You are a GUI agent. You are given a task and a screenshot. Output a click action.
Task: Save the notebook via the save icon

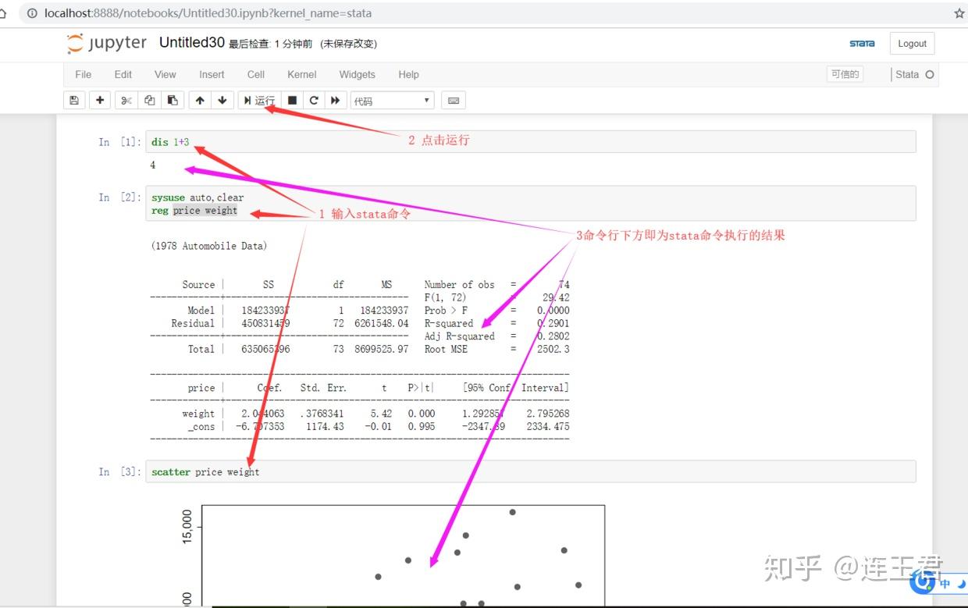point(74,100)
